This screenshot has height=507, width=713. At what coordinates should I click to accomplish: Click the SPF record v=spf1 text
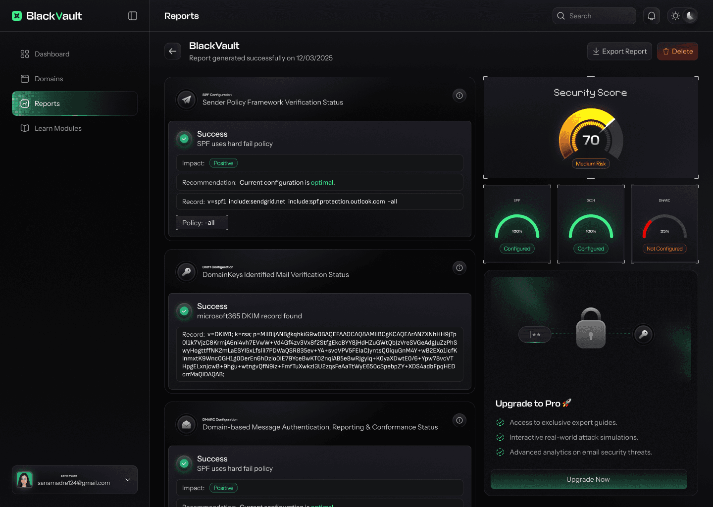[x=302, y=202]
